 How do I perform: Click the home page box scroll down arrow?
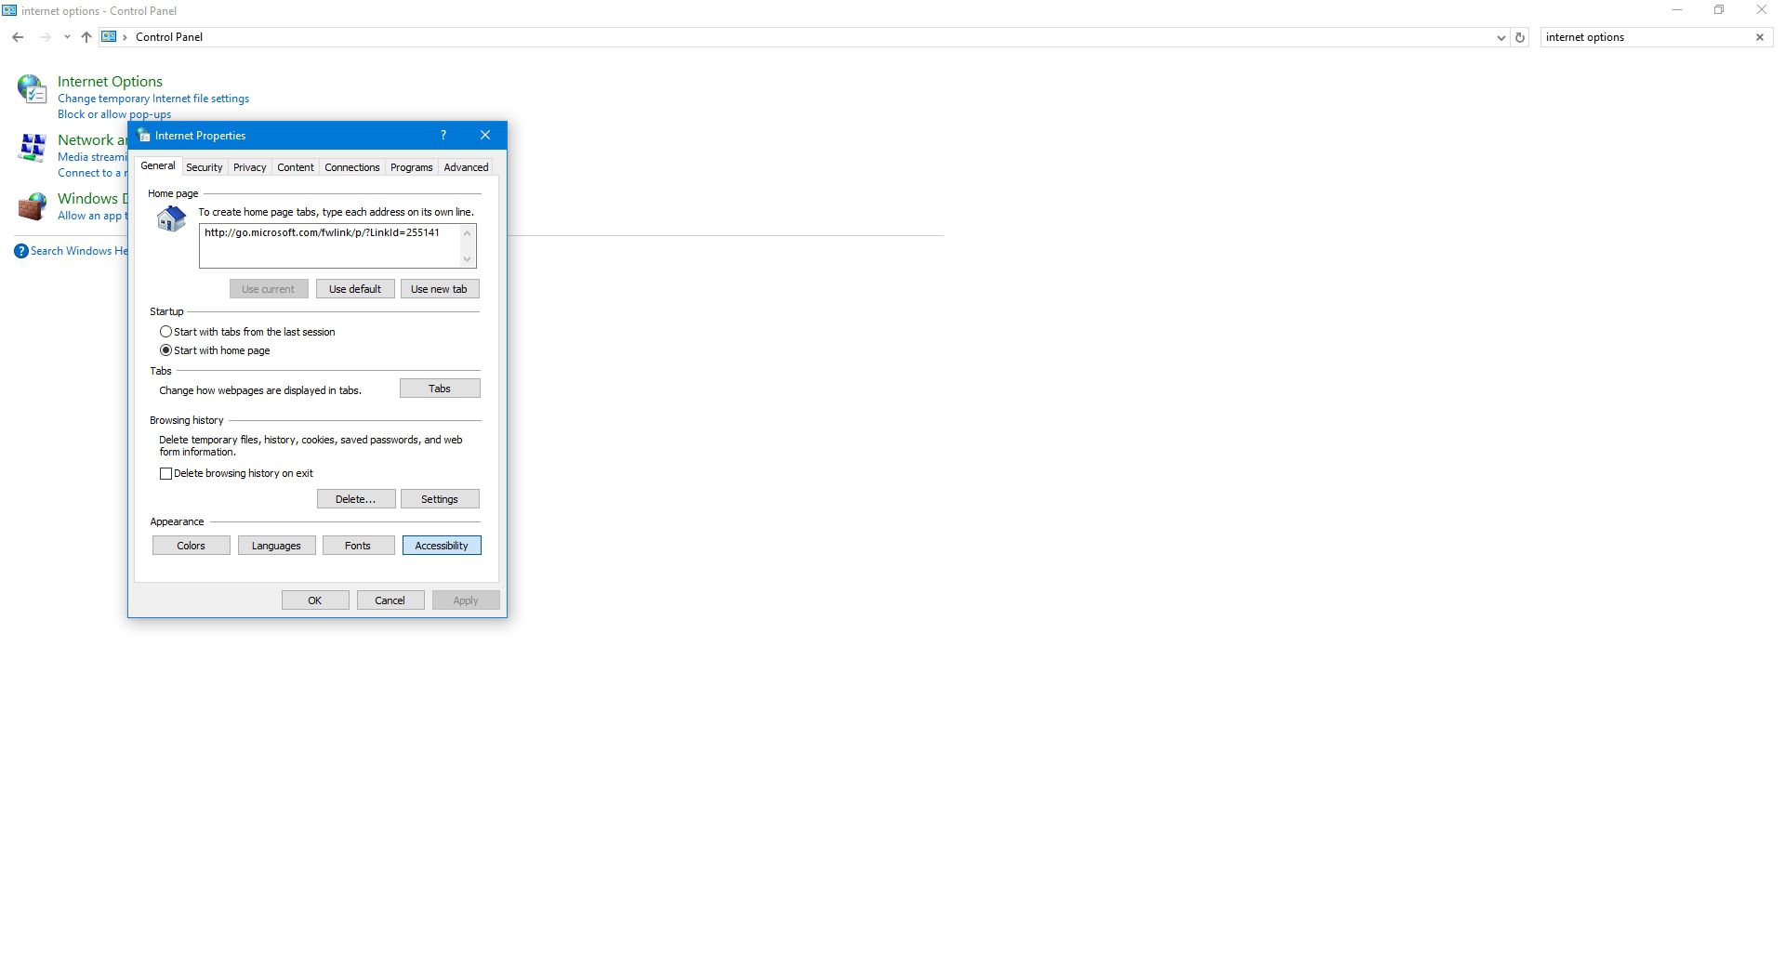[468, 258]
